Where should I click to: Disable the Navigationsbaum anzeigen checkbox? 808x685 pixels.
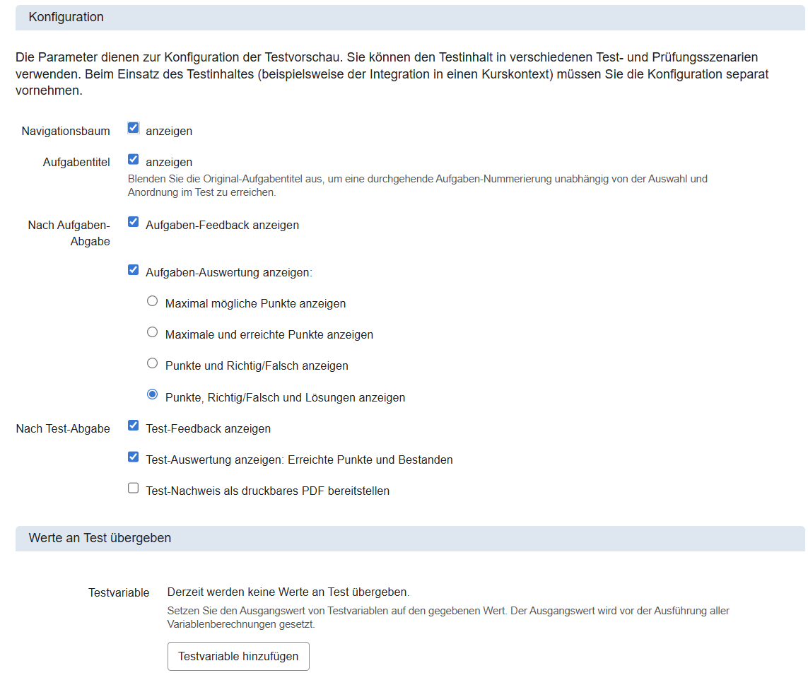point(133,127)
